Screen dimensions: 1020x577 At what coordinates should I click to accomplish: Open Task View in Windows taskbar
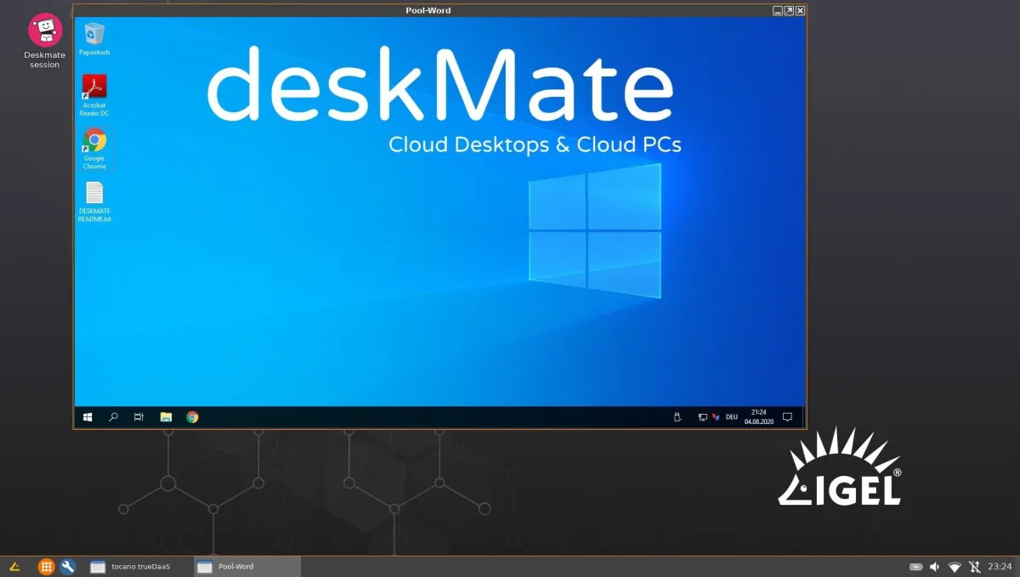pos(139,417)
